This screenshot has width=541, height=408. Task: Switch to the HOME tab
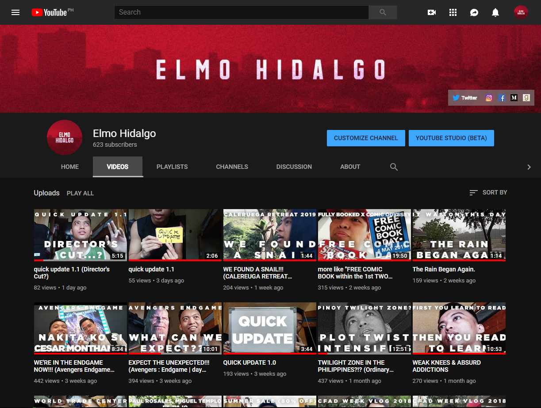[70, 167]
